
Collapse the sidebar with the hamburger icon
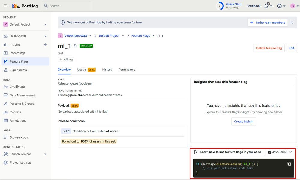coord(6,6)
